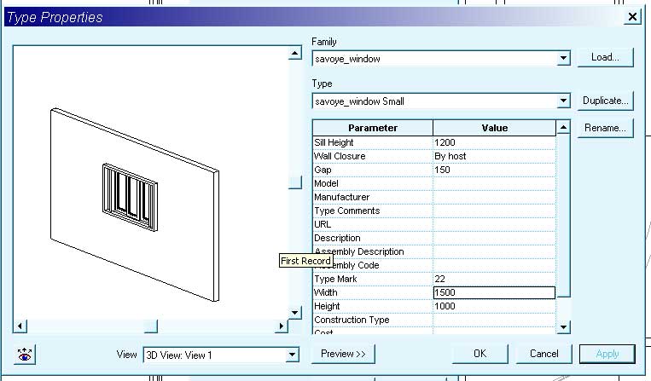Click the Manufacturer parameter row
Image resolution: width=651 pixels, height=381 pixels.
434,198
